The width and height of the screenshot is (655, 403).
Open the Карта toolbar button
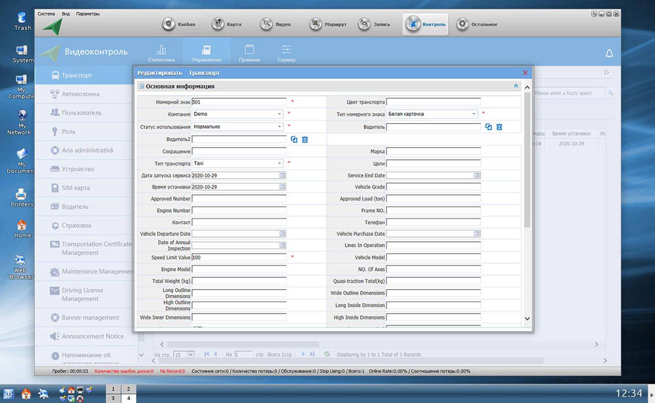[x=226, y=24]
